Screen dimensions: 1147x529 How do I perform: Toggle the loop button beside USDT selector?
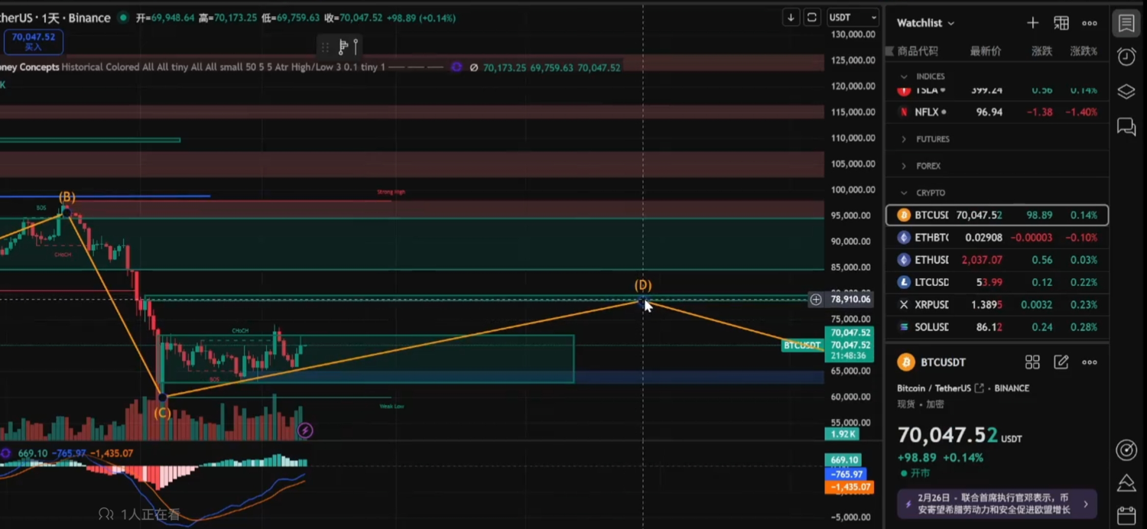point(812,18)
